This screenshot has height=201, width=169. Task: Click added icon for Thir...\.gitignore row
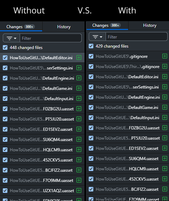click(x=165, y=66)
